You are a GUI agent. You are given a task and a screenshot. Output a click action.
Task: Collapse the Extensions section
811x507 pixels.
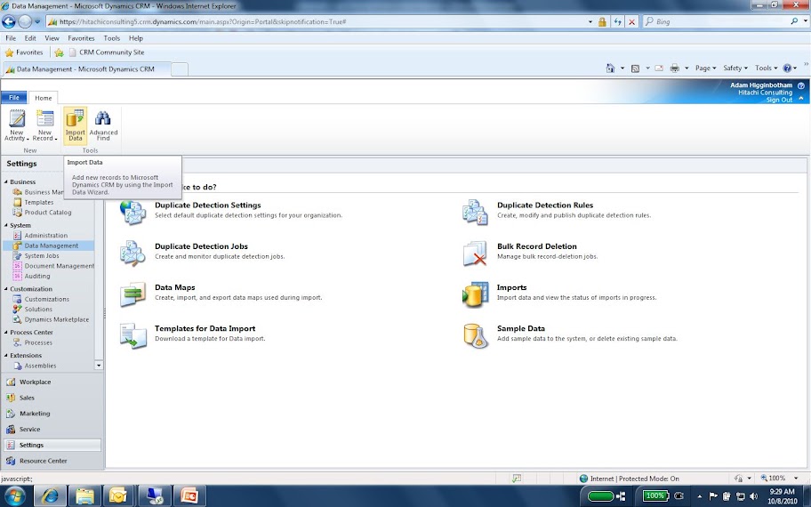(x=5, y=356)
